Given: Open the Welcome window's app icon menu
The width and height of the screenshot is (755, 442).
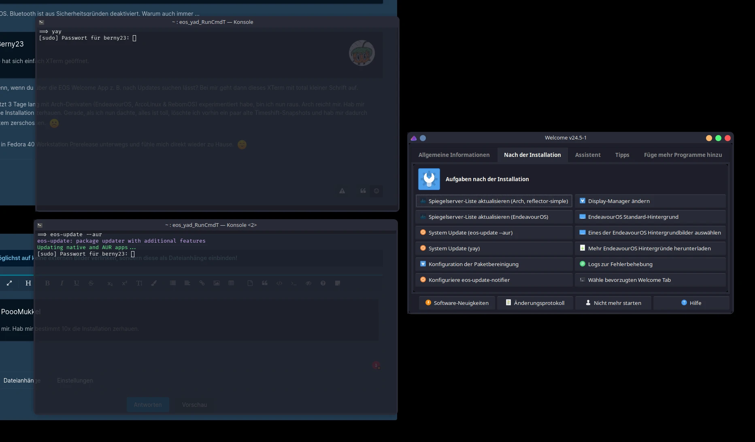Looking at the screenshot, I should pyautogui.click(x=414, y=138).
